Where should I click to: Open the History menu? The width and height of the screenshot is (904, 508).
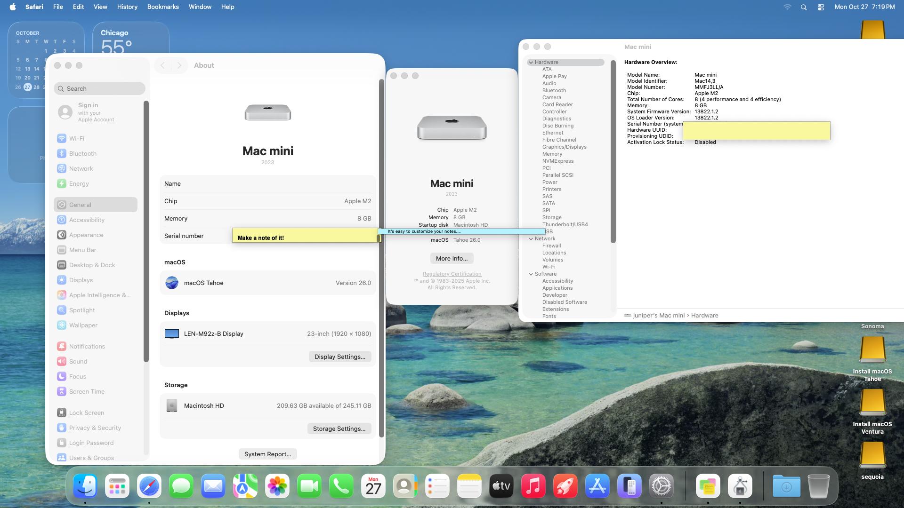click(127, 7)
